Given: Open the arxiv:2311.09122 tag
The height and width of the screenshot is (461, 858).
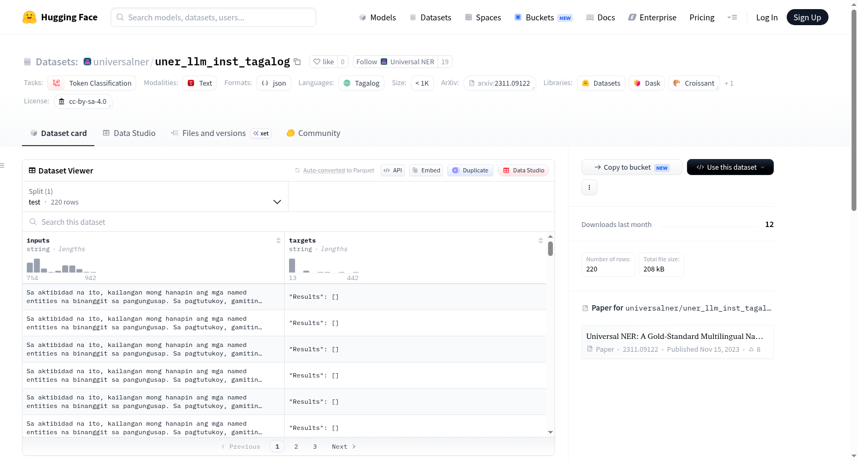Looking at the screenshot, I should [499, 83].
